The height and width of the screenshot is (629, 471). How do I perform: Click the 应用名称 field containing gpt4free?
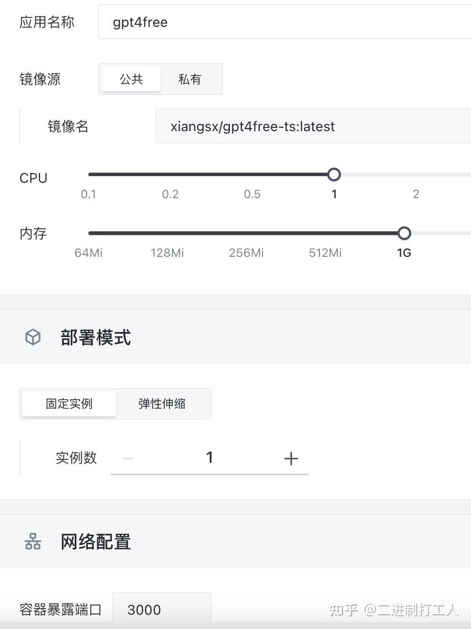[x=284, y=22]
